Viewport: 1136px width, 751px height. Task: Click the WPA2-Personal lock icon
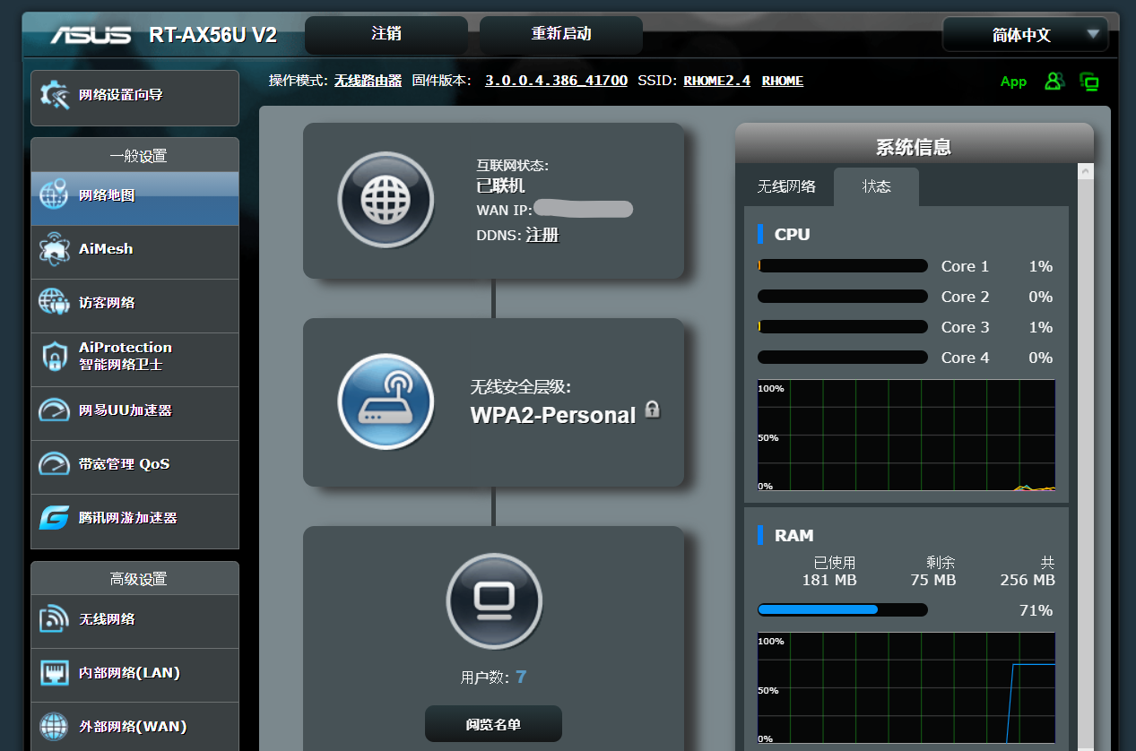[x=653, y=410]
